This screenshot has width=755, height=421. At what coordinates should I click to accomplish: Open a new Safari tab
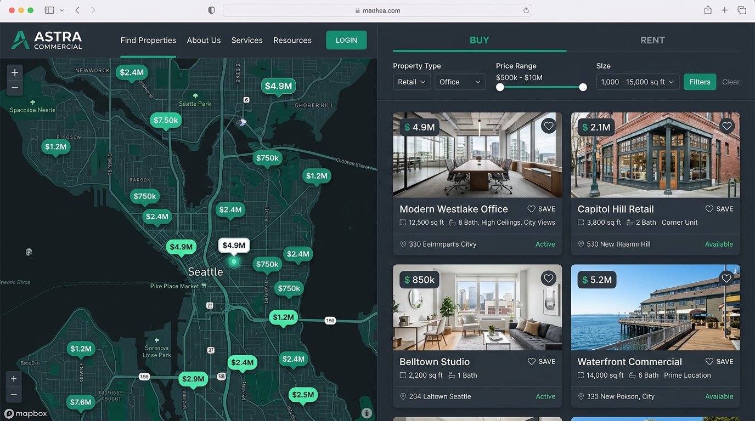click(725, 10)
